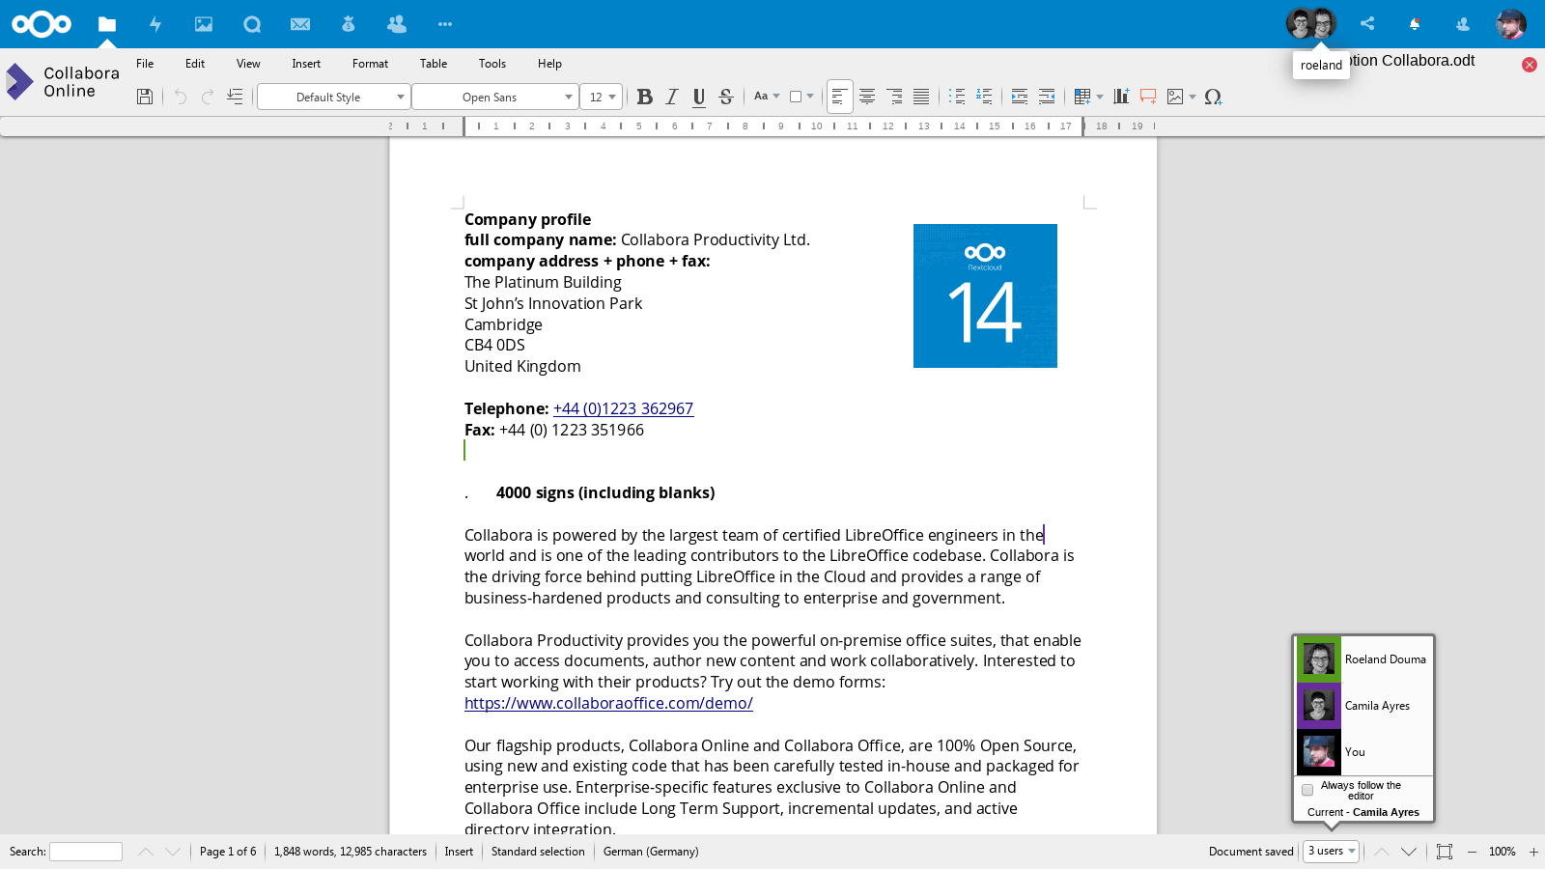This screenshot has width=1545, height=869.
Task: Open the File menu
Action: [145, 64]
